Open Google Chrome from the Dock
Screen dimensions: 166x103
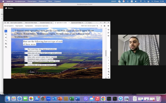[x=103, y=99]
